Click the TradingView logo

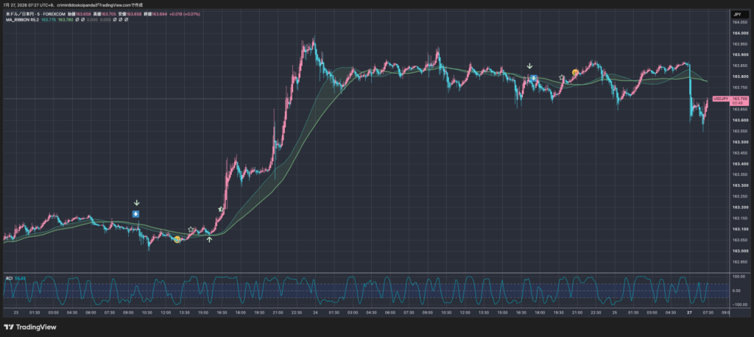(30, 327)
